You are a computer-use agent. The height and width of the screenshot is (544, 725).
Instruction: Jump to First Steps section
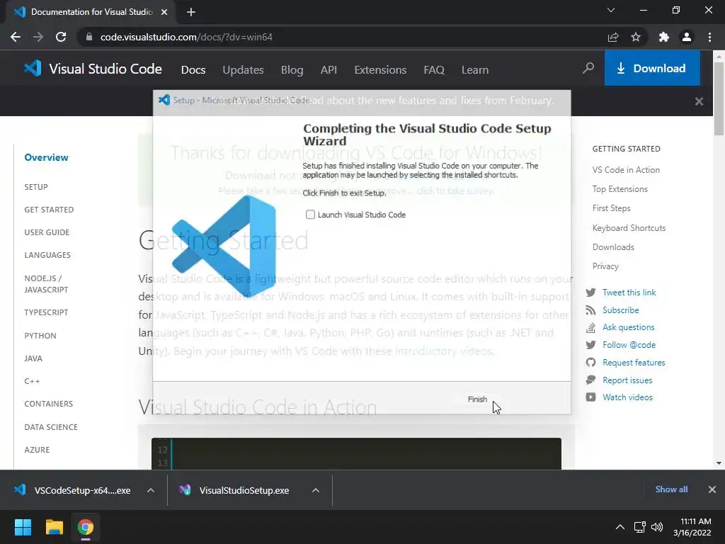pos(611,208)
